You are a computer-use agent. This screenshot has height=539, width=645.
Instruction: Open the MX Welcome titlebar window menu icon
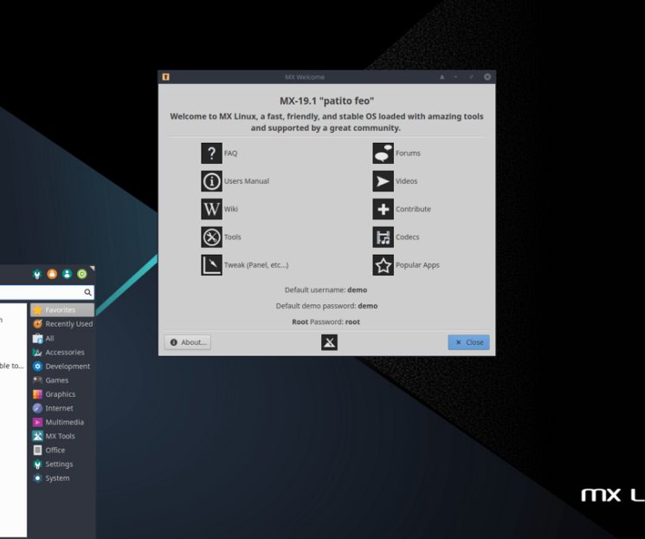coord(165,77)
